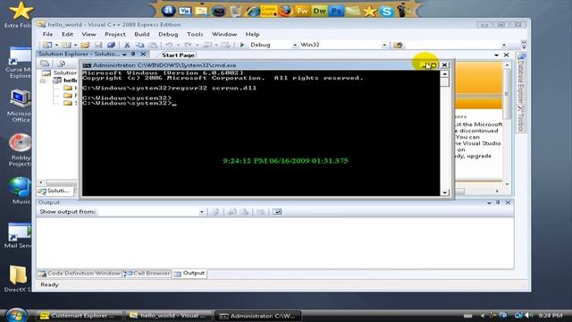This screenshot has width=572, height=322.
Task: Click the Find Message in Code icon in Output toolbar
Action: [216, 212]
